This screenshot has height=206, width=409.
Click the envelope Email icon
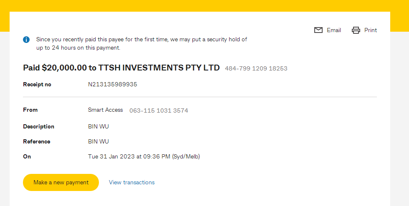[318, 30]
